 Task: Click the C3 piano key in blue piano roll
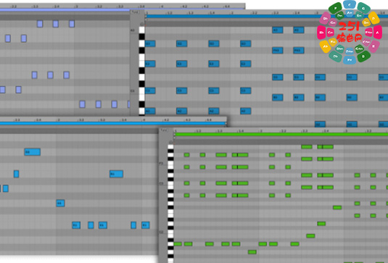(142, 91)
